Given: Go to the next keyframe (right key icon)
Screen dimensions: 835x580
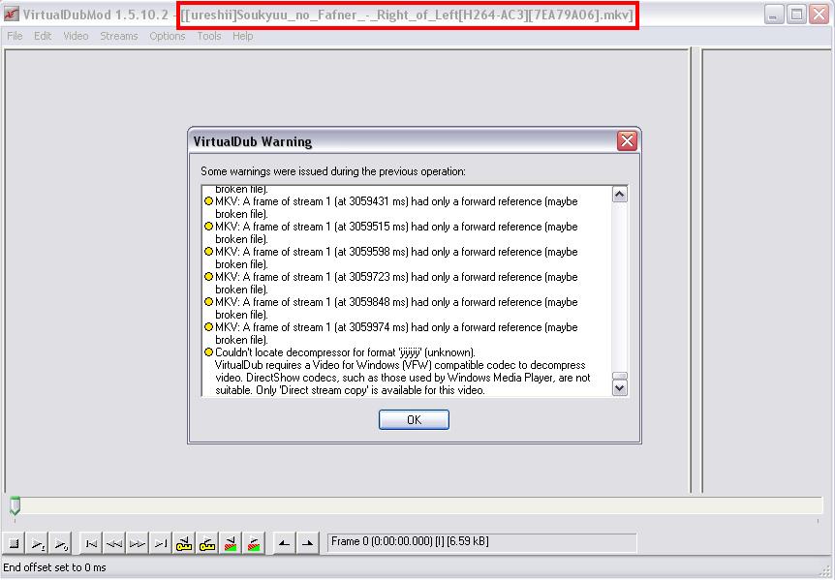Looking at the screenshot, I should (x=207, y=543).
